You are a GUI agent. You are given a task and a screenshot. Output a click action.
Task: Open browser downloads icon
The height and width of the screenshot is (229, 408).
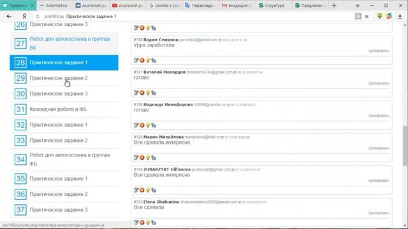click(400, 17)
